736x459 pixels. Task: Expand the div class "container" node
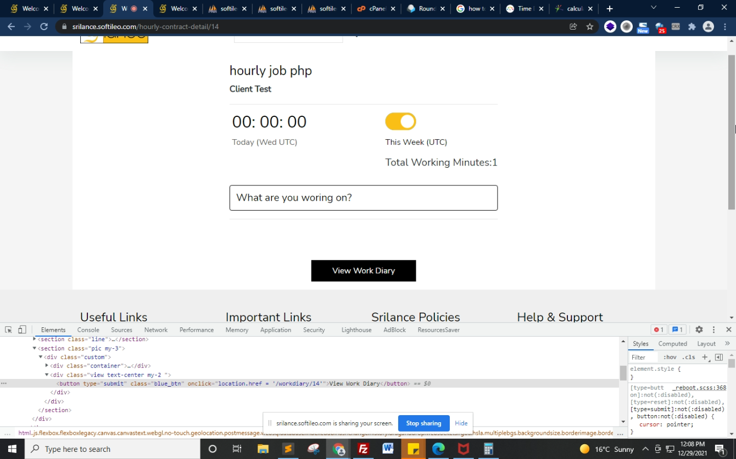pos(47,366)
